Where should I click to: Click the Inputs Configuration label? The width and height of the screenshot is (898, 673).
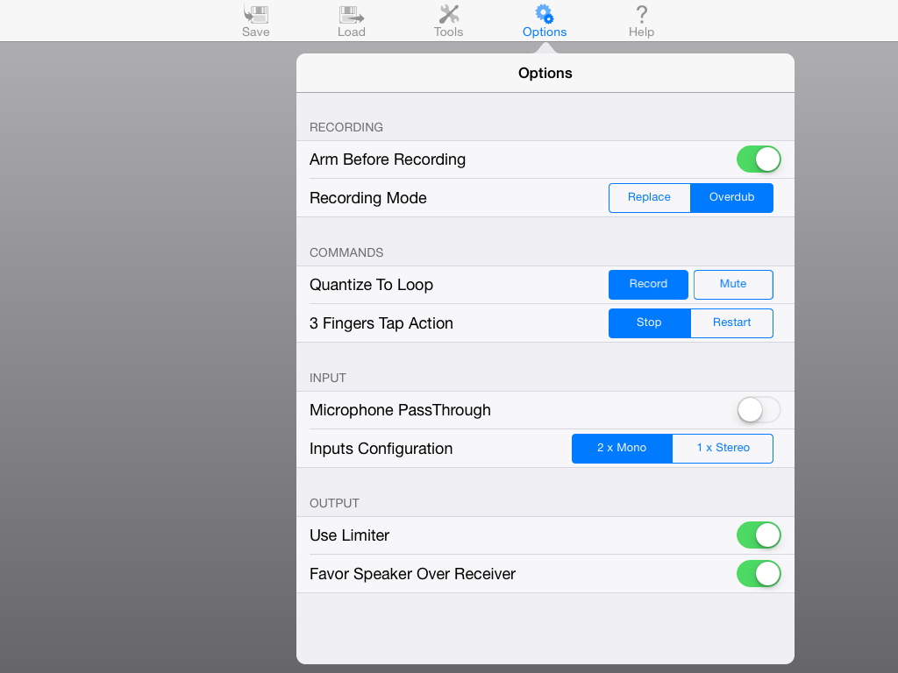(x=381, y=448)
